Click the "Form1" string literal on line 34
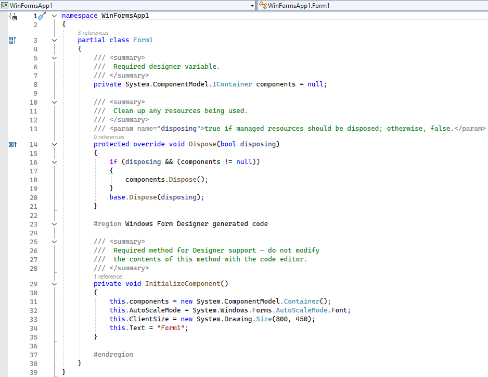 point(171,328)
